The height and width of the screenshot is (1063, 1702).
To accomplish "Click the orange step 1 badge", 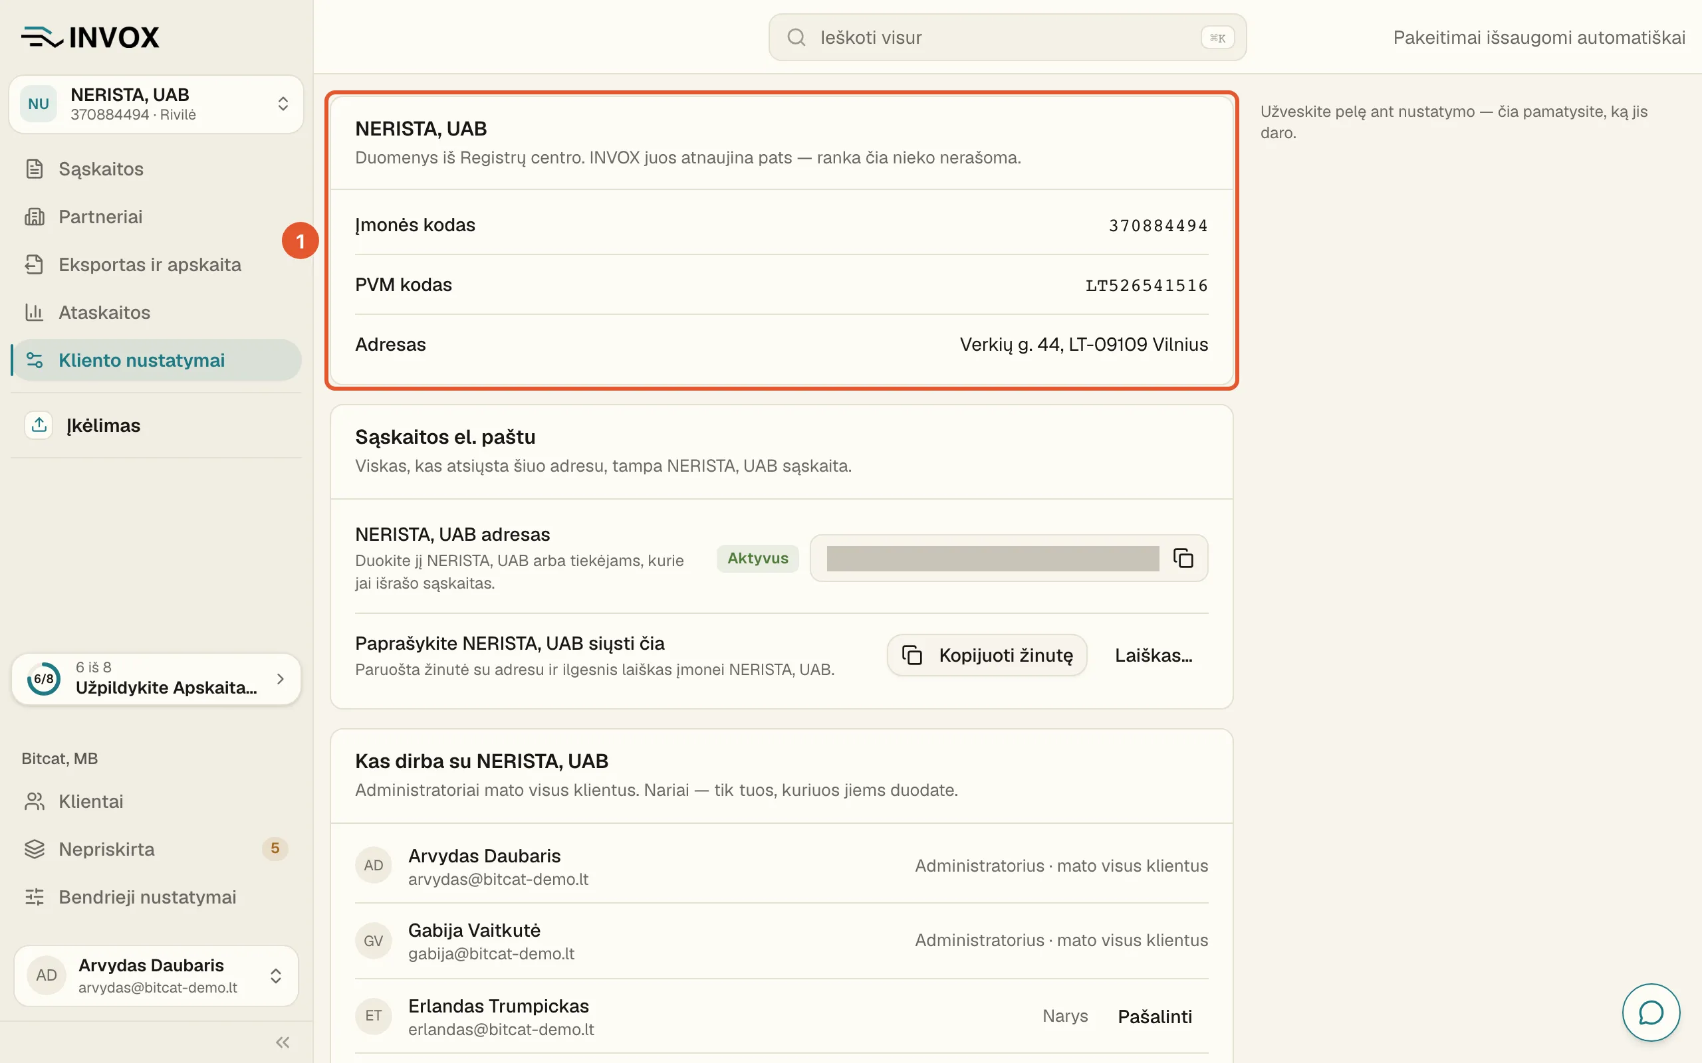I will 301,241.
